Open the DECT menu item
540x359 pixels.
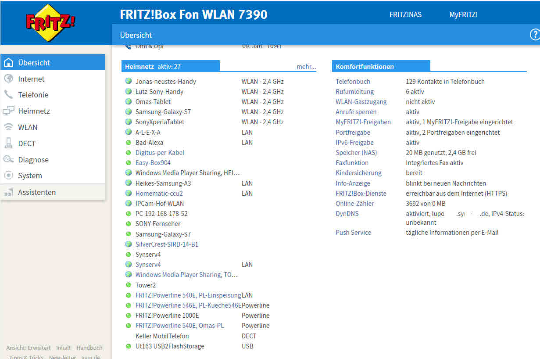(x=53, y=144)
